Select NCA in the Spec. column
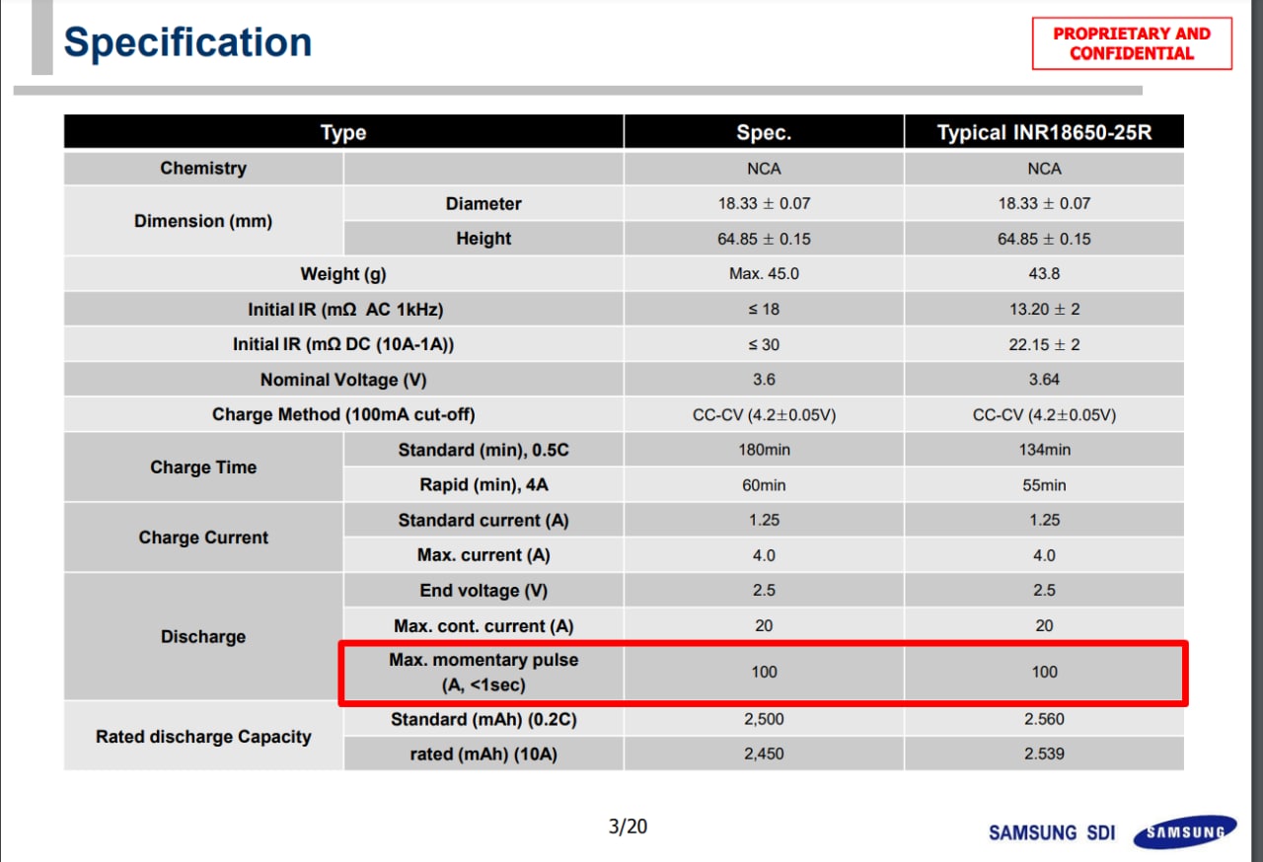1263x862 pixels. coord(764,169)
